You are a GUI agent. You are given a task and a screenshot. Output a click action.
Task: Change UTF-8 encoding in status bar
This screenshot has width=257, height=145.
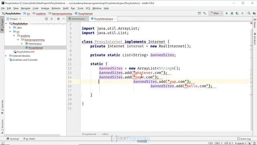coord(228,143)
